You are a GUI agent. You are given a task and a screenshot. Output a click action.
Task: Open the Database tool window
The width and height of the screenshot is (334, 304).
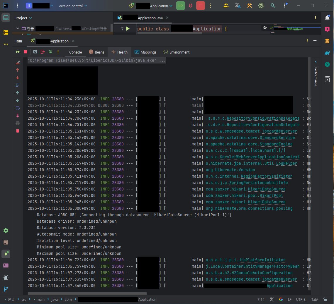tap(327, 41)
